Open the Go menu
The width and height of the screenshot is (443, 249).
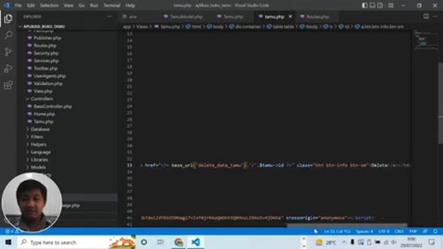pos(82,6)
